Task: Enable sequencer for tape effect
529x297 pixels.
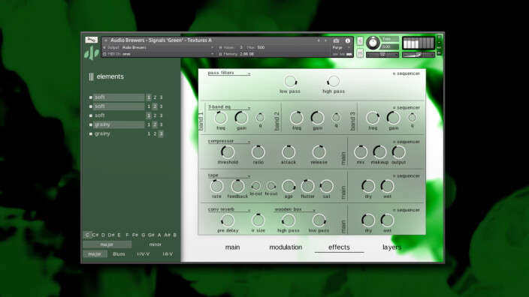Action: [x=407, y=175]
